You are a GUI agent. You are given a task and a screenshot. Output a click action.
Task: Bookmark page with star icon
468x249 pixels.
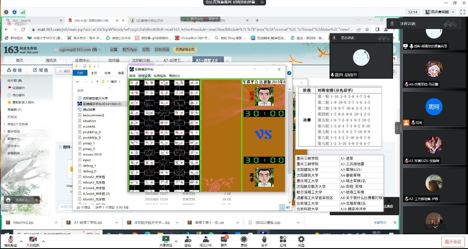coord(367,29)
